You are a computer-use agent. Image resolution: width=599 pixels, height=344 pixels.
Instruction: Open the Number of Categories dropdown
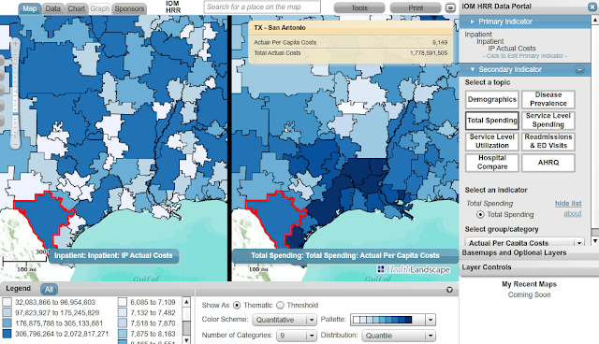297,336
